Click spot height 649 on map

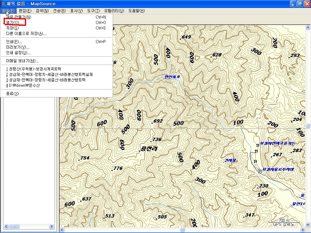pyautogui.click(x=186, y=37)
